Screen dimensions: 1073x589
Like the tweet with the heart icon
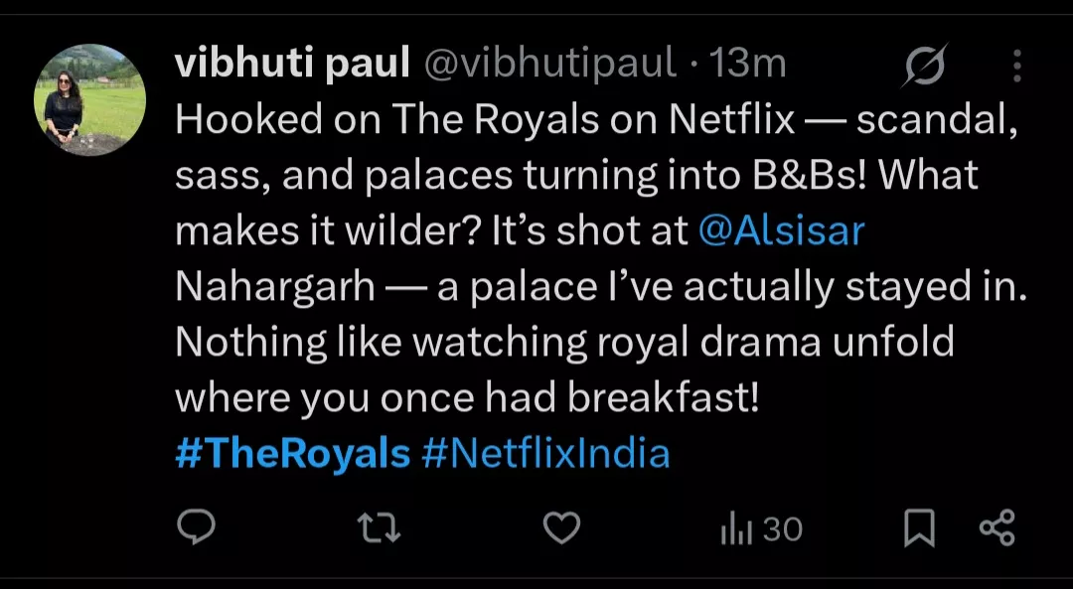click(x=561, y=527)
